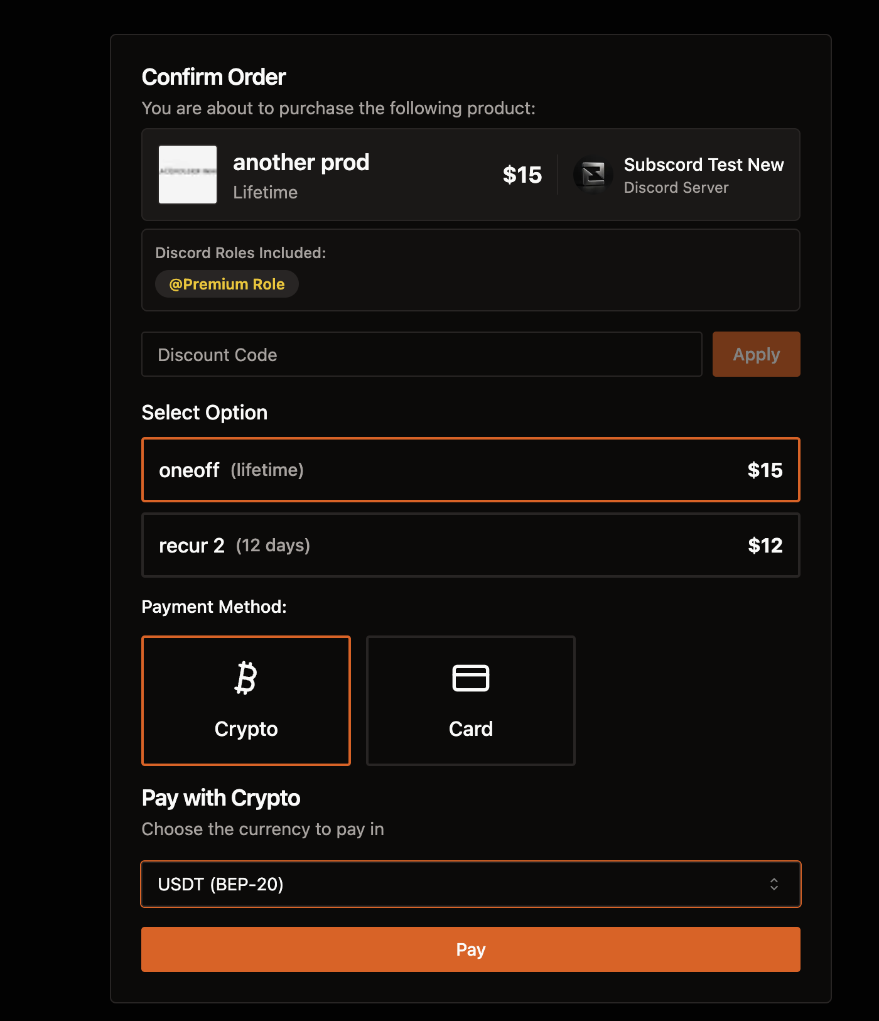
Task: Click the $12 price on recur 2
Action: pyautogui.click(x=765, y=545)
